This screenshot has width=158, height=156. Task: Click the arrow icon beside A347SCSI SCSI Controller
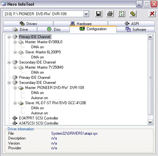pyautogui.click(x=15, y=123)
